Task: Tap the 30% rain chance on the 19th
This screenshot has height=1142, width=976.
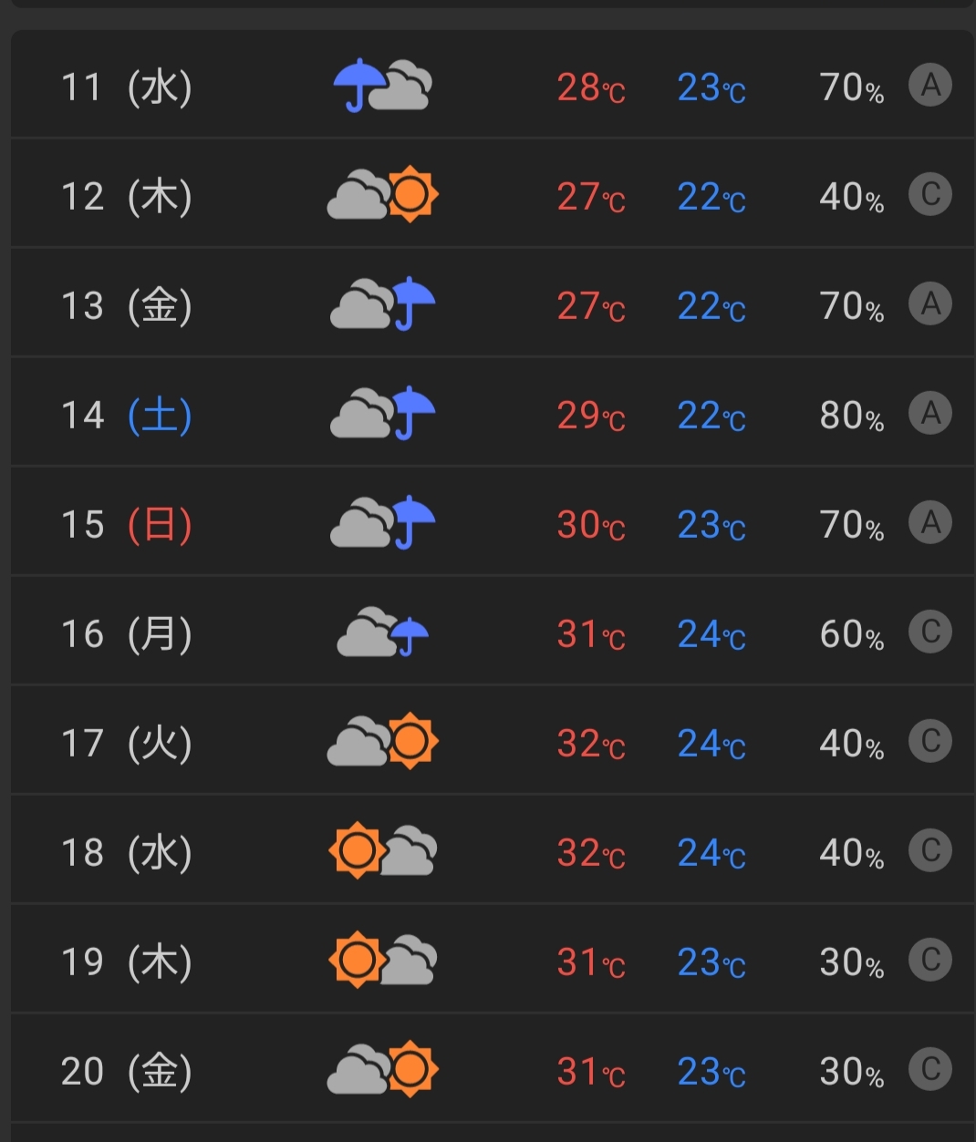Action: 852,962
